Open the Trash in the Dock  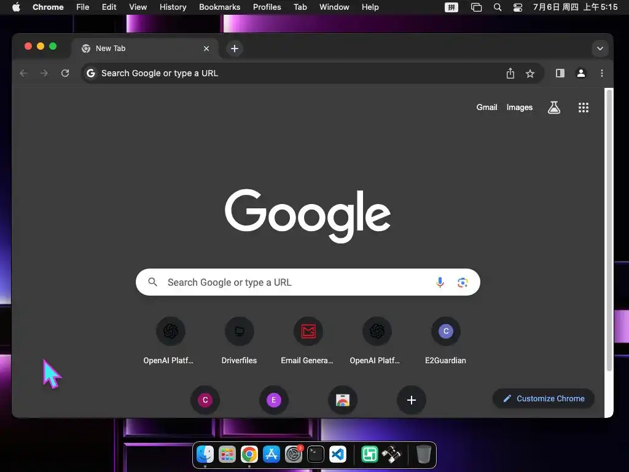[x=424, y=454]
